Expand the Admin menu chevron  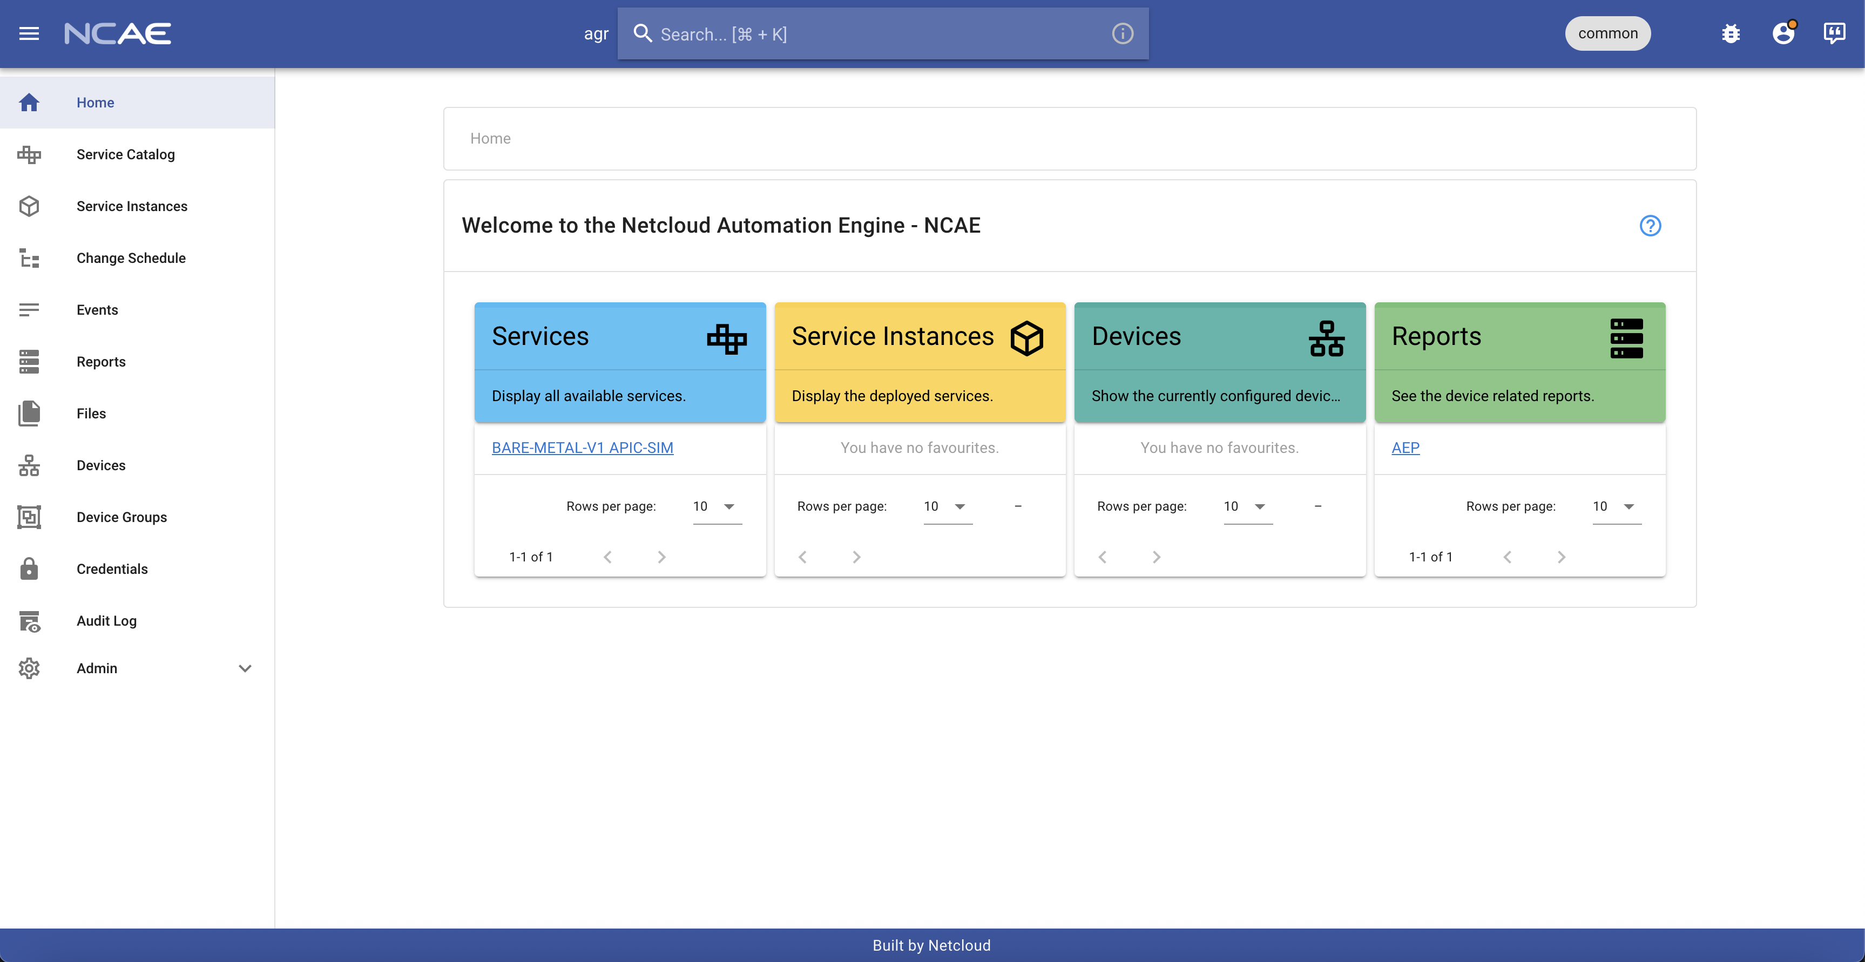(245, 668)
